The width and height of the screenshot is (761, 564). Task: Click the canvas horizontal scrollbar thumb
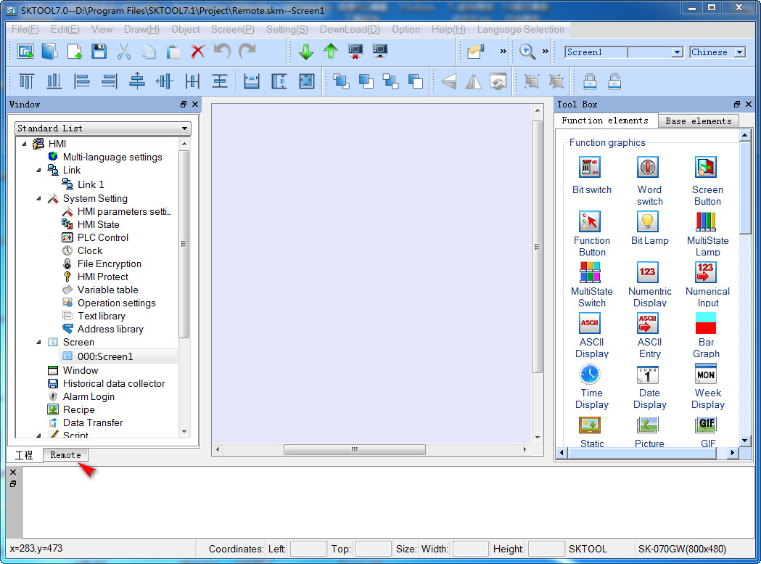pyautogui.click(x=354, y=450)
